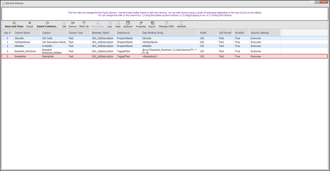Click the Save and Close toolbar button
The height and width of the screenshot is (171, 330).
[14, 24]
